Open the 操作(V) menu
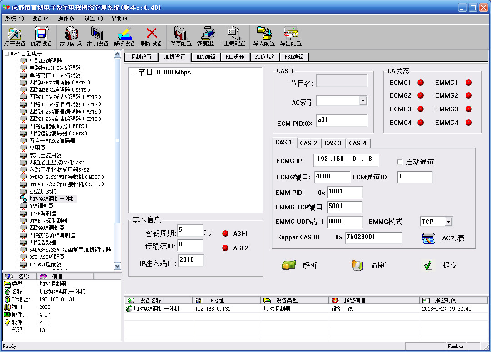The image size is (491, 352). click(67, 19)
